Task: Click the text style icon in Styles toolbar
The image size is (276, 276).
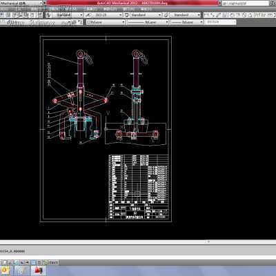Action: tap(48, 15)
